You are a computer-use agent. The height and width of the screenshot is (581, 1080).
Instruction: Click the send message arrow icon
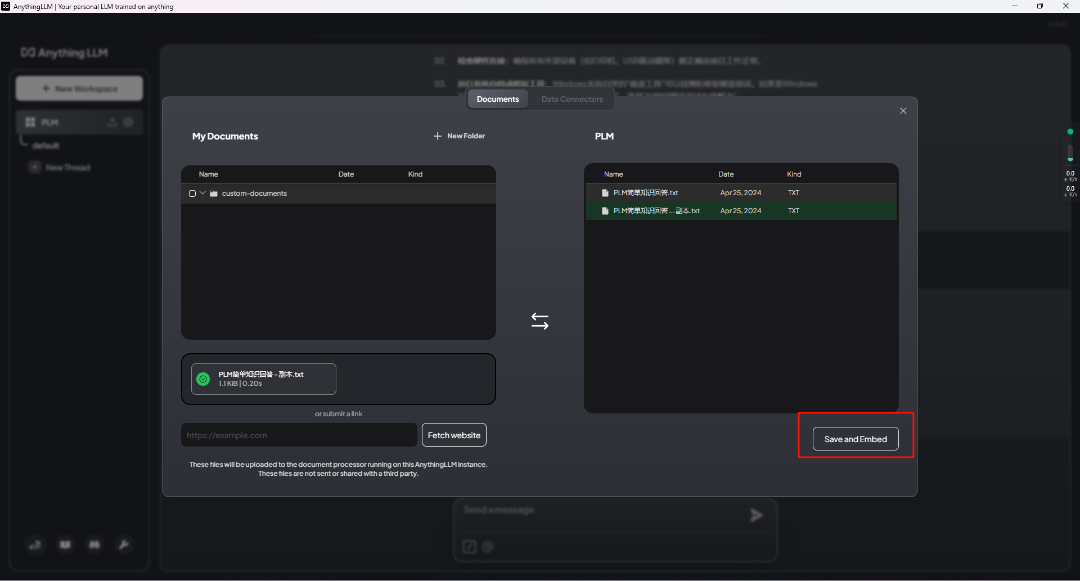coord(757,515)
